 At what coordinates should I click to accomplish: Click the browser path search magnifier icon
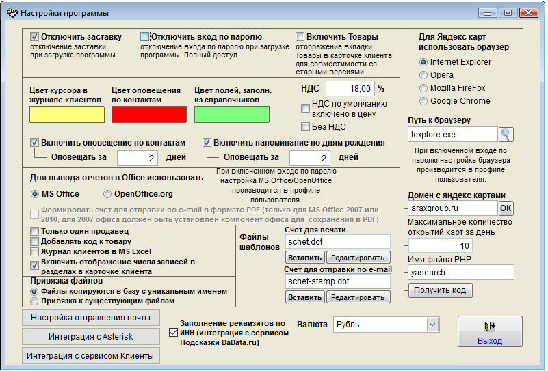(x=506, y=135)
